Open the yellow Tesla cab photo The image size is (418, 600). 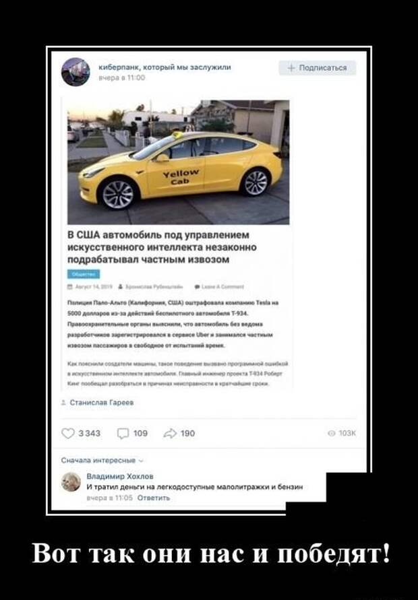pos(178,162)
